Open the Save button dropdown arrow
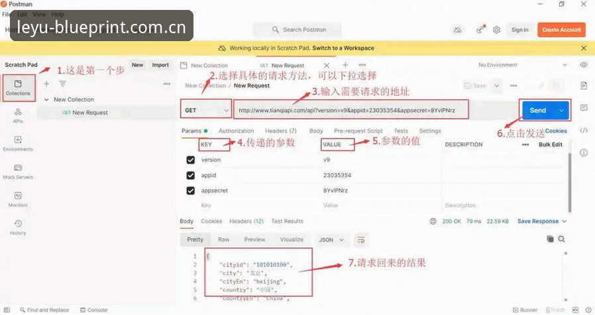 [x=496, y=86]
